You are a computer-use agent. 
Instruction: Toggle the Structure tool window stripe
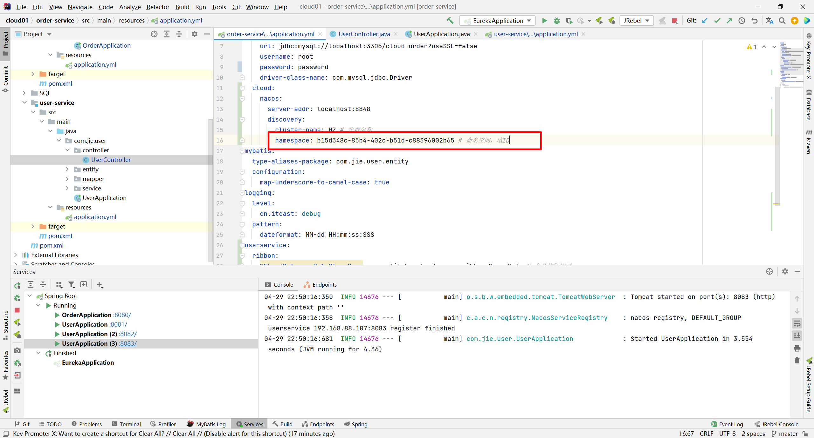coord(5,325)
